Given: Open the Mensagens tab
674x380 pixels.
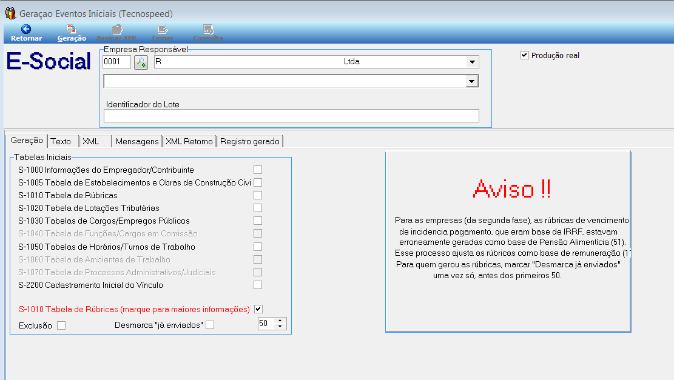Looking at the screenshot, I should coord(137,141).
